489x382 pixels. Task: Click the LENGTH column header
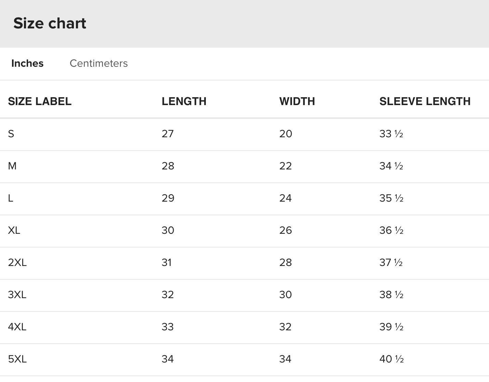tap(184, 101)
